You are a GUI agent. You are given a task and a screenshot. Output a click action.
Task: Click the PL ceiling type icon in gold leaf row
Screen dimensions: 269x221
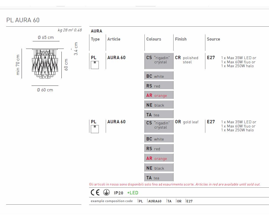(x=95, y=129)
